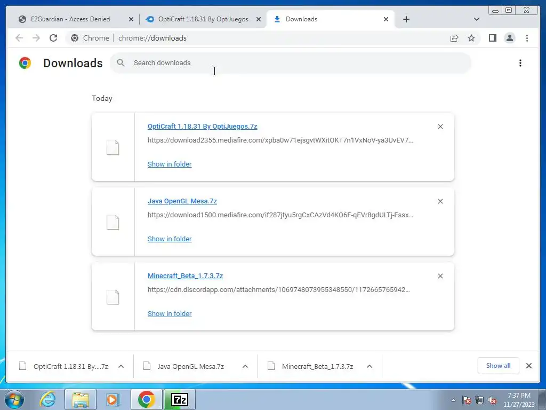Open Windows Explorer from the taskbar
The width and height of the screenshot is (546, 410).
point(81,399)
